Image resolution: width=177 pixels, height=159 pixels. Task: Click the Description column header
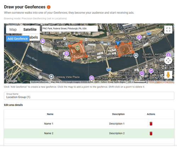(118, 114)
